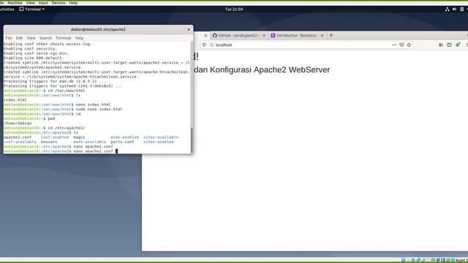This screenshot has height=263, width=468.
Task: Click 'Konfigurasi Apache2 WebServer' heading text
Action: point(270,69)
